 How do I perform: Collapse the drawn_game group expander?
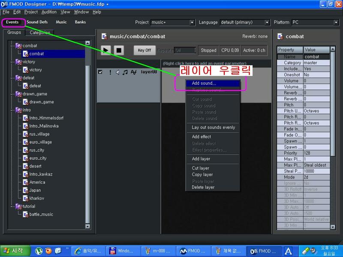(x=12, y=94)
